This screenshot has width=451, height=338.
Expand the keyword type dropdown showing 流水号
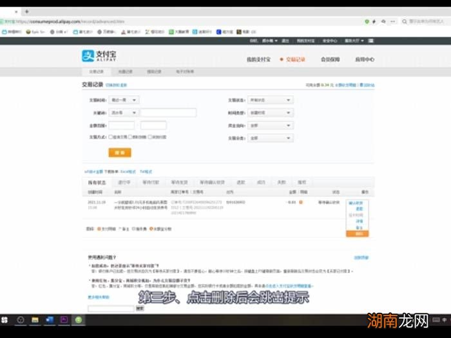[124, 113]
